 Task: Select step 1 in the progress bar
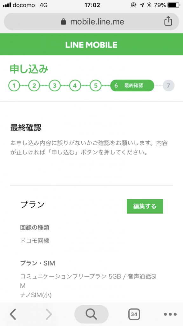coord(14,86)
